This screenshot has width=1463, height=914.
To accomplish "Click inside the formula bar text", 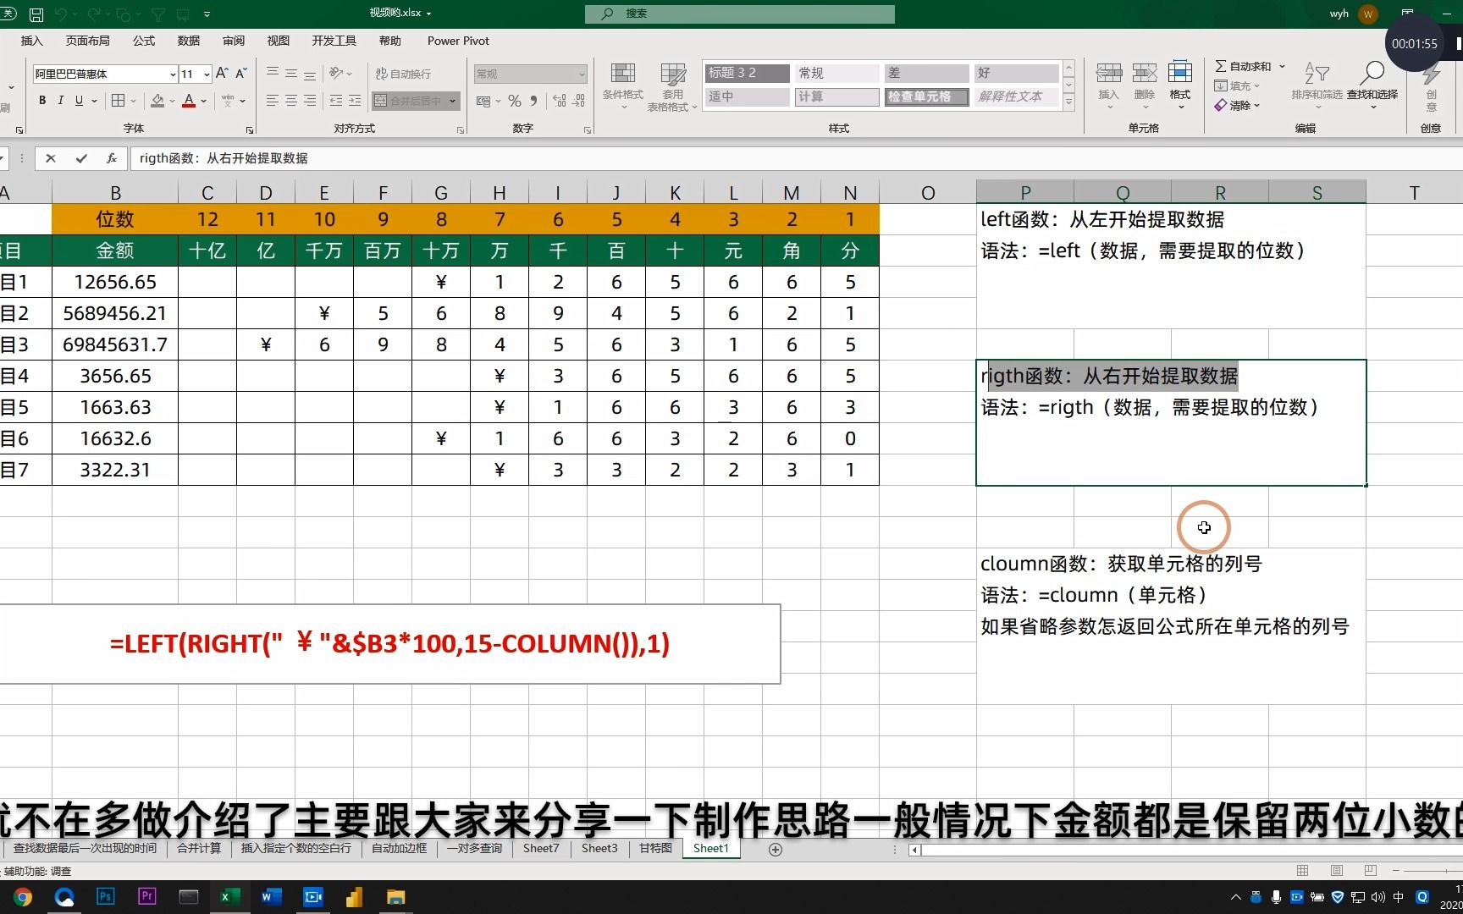I will tap(224, 158).
